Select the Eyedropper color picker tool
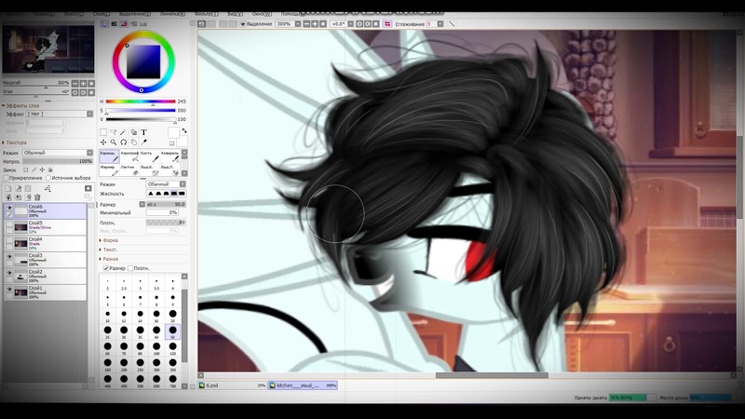 click(144, 142)
